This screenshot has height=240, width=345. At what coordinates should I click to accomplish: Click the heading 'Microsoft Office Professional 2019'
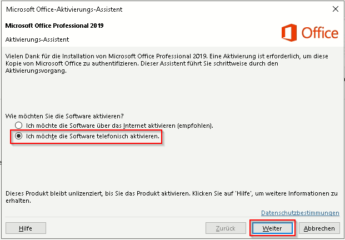coord(54,26)
